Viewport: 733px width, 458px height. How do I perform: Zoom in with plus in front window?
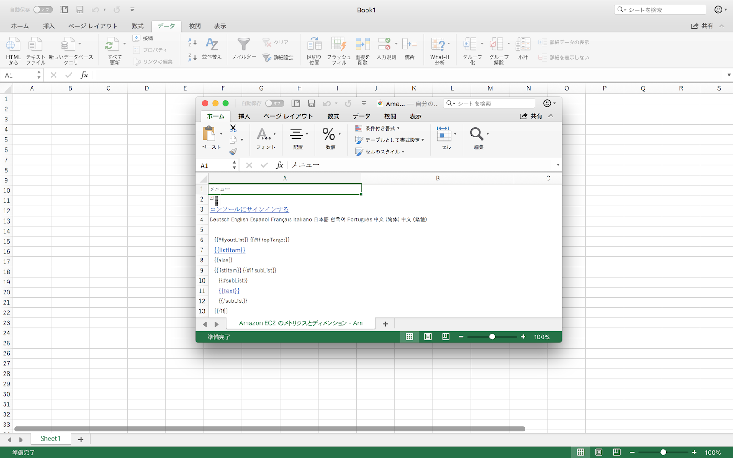[x=523, y=337]
